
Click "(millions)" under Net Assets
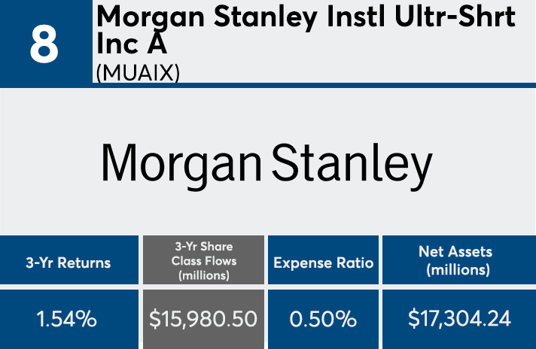[458, 270]
